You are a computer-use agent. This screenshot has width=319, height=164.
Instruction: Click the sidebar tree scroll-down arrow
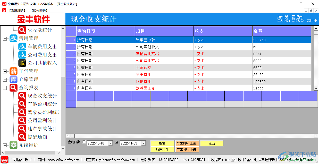(x=63, y=148)
